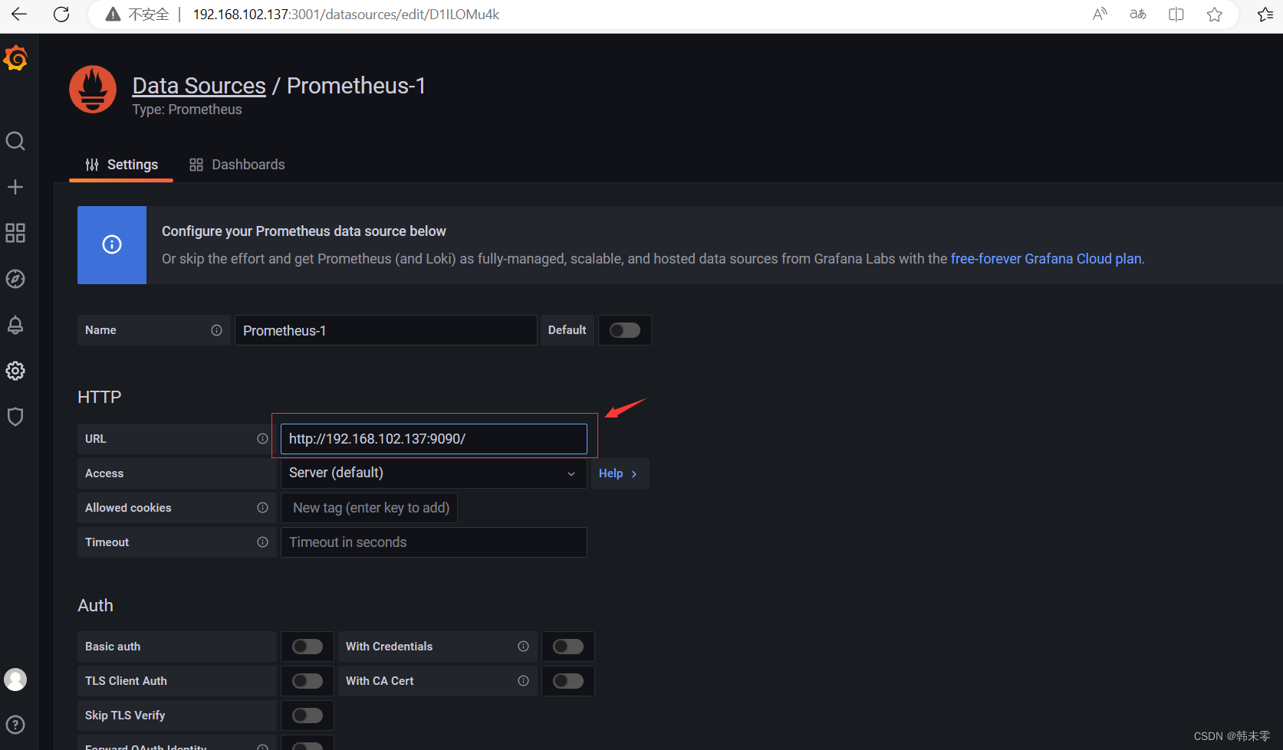Screen dimensions: 1283x750
Task: Open the Search panel via magnifier icon
Action: (15, 141)
